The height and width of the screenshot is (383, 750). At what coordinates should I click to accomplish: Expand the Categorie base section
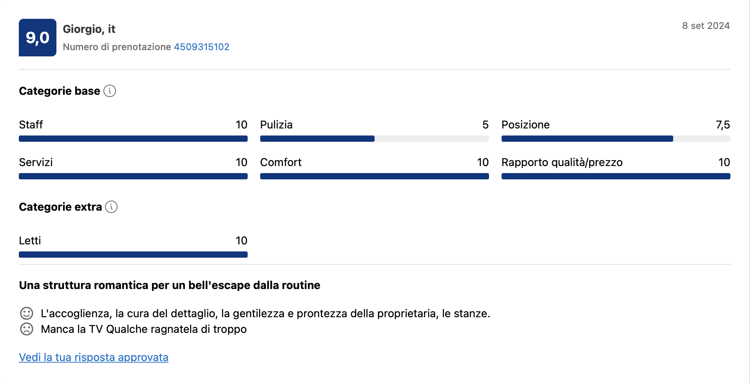(x=59, y=91)
